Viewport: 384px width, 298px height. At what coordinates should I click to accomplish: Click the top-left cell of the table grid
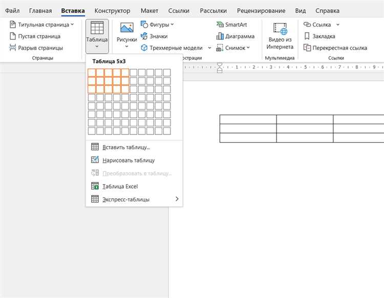92,73
